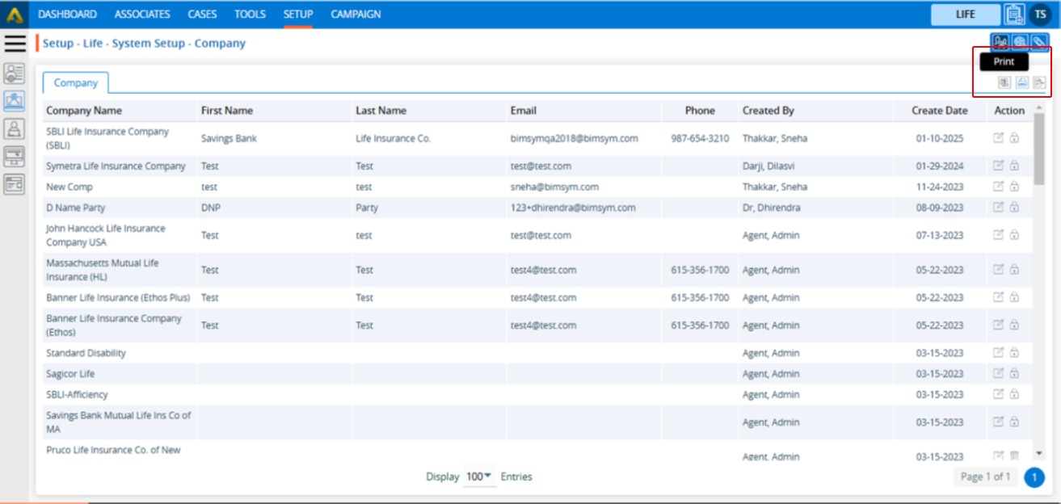Open the CAMPAIGN menu in navigation bar
Image resolution: width=1061 pixels, height=504 pixels.
pos(356,15)
